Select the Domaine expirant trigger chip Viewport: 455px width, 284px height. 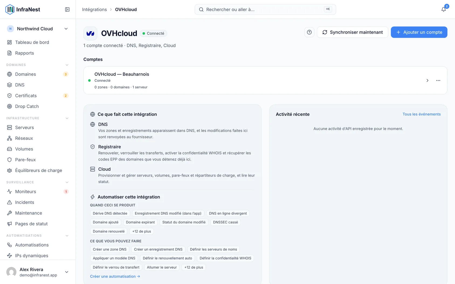pyautogui.click(x=140, y=222)
